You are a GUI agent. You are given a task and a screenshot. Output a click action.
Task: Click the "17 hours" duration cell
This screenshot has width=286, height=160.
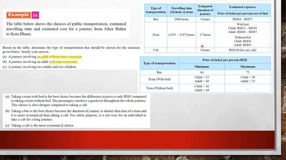coord(205,35)
